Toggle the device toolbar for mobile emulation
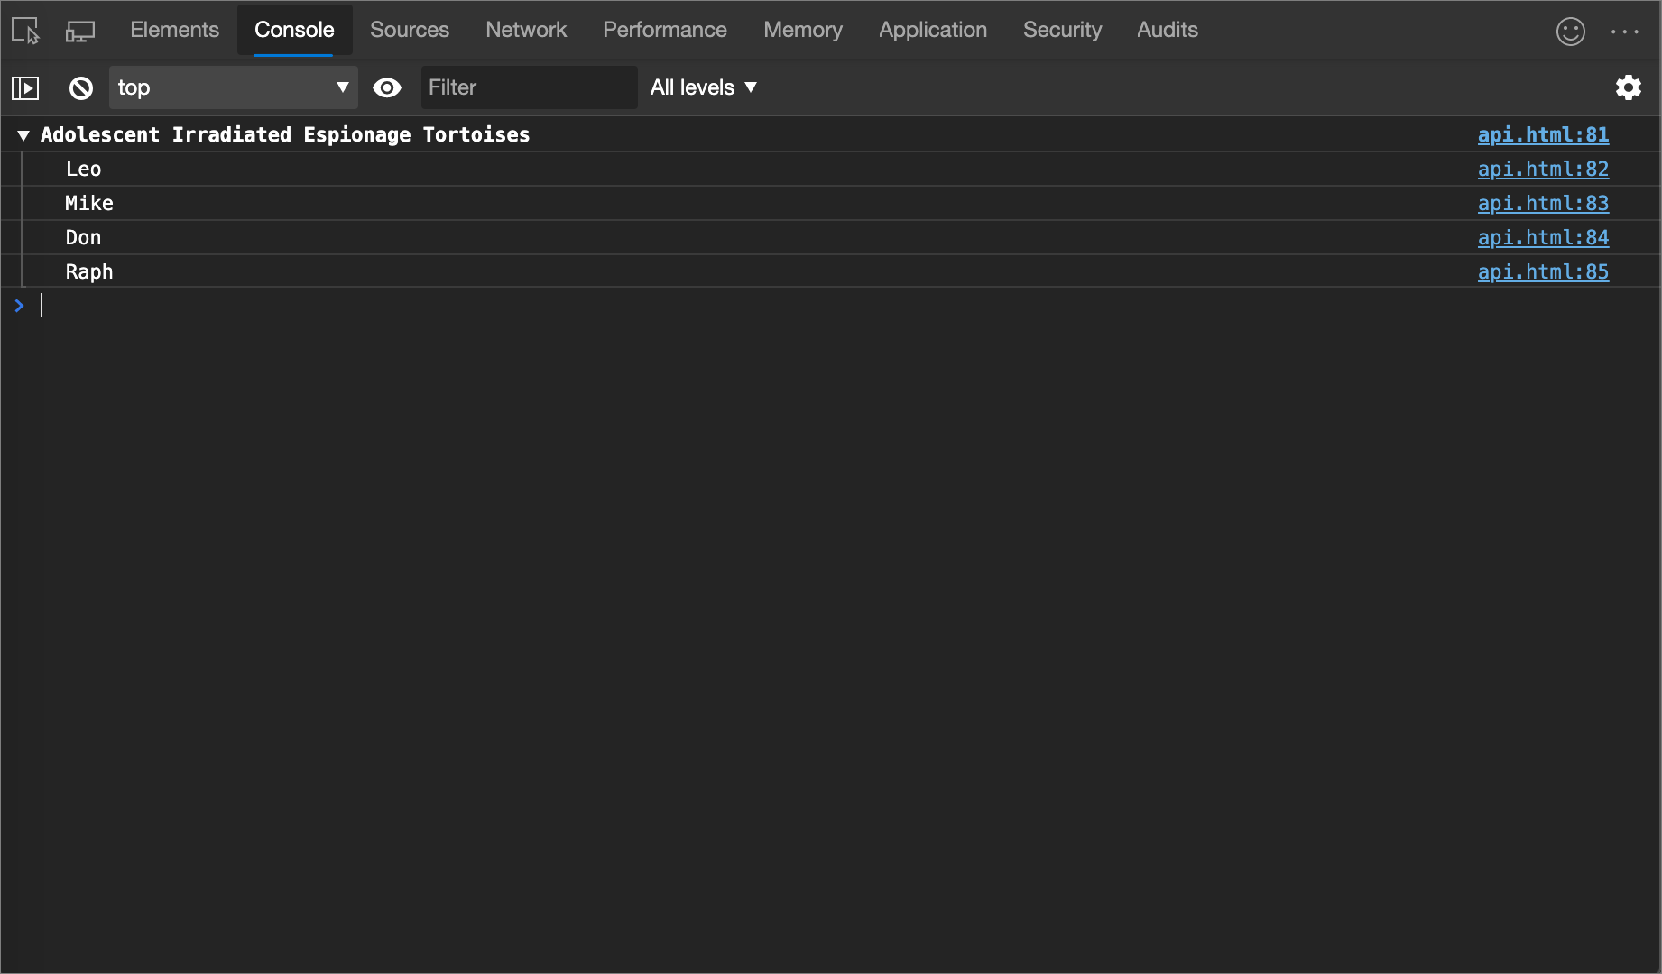Viewport: 1662px width, 974px height. pos(80,30)
